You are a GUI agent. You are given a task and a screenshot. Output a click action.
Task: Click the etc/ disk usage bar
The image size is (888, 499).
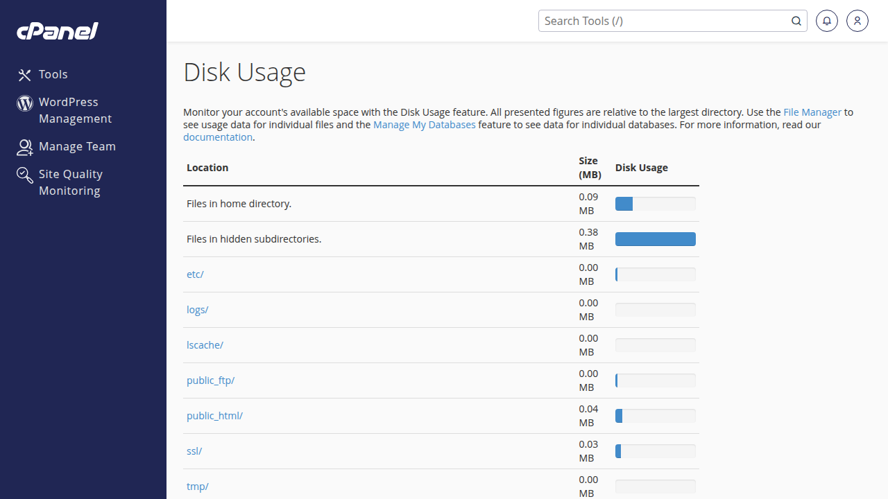(x=656, y=274)
